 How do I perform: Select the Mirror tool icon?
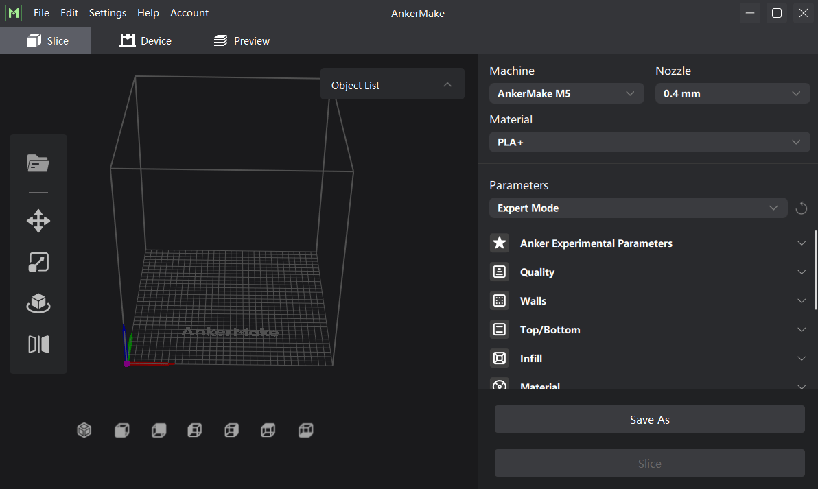(x=38, y=344)
